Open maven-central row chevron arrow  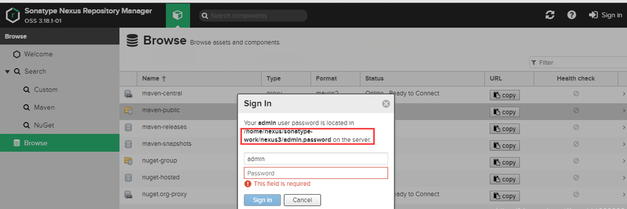tap(624, 94)
